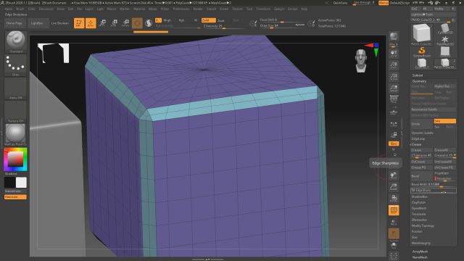
Task: Click the AAHalf icon
Action: point(394,88)
